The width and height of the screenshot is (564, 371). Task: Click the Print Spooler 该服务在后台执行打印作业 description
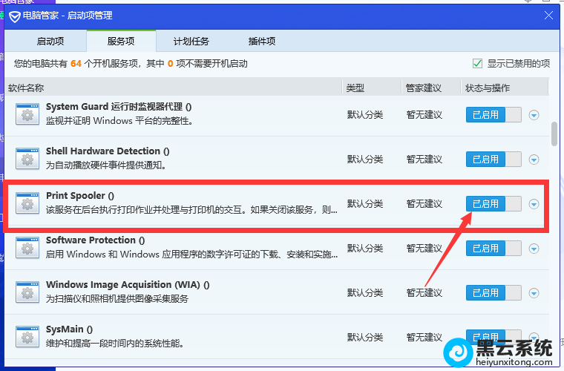click(x=191, y=209)
